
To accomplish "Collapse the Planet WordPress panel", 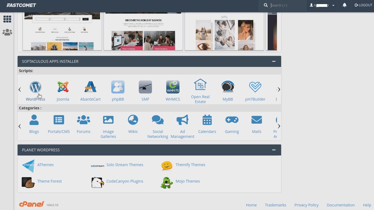I will [274, 150].
